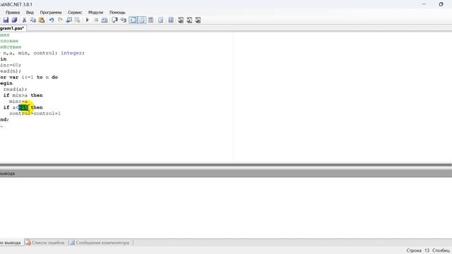Copy selection with the Copy toolbar icon
The image size is (452, 254).
tap(33, 20)
